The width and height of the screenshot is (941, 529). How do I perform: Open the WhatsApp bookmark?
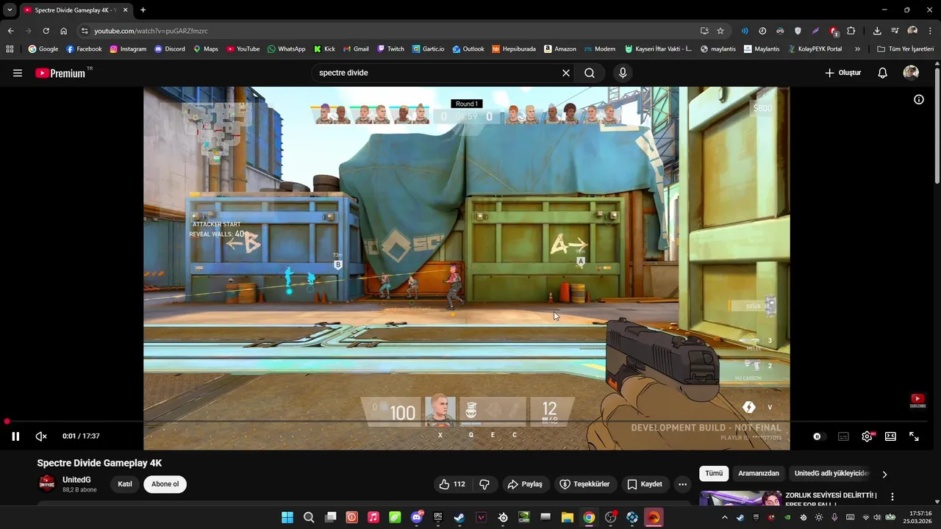286,49
